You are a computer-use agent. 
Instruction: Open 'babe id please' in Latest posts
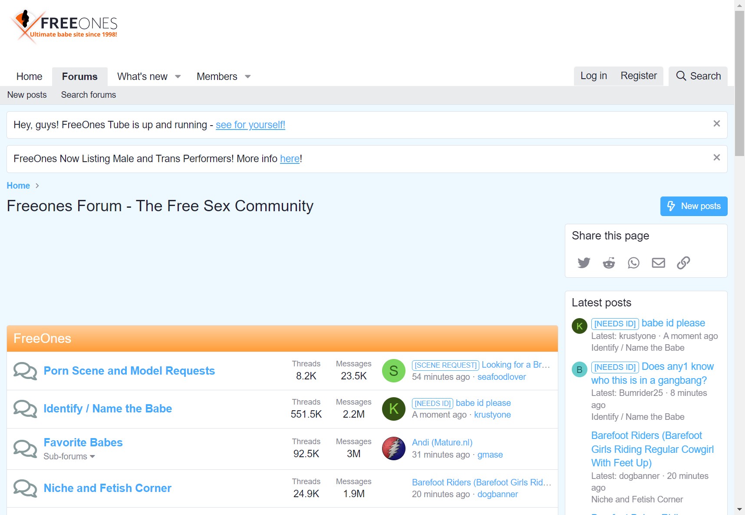[x=673, y=323]
